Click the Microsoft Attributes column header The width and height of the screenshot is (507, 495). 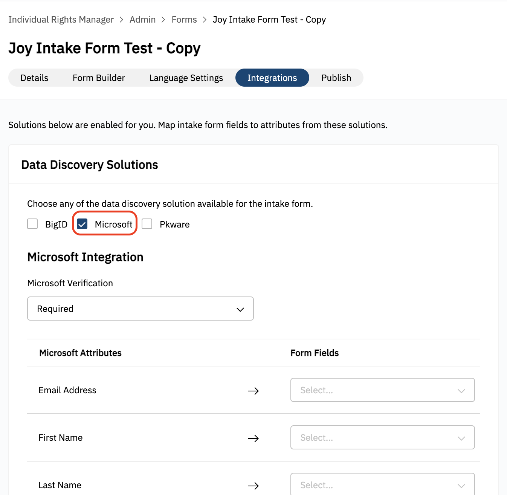tap(80, 353)
